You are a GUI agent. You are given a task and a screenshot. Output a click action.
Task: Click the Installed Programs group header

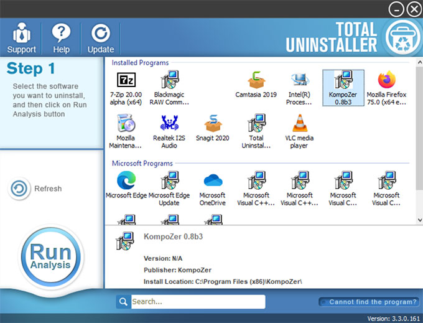pos(140,63)
